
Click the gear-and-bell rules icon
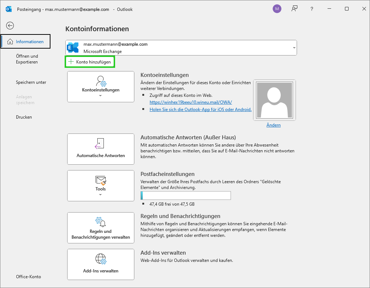coord(101,222)
